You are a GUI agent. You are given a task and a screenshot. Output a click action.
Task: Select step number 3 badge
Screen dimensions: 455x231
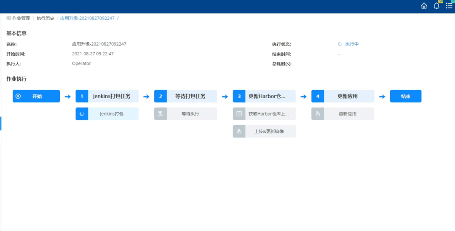click(x=239, y=96)
